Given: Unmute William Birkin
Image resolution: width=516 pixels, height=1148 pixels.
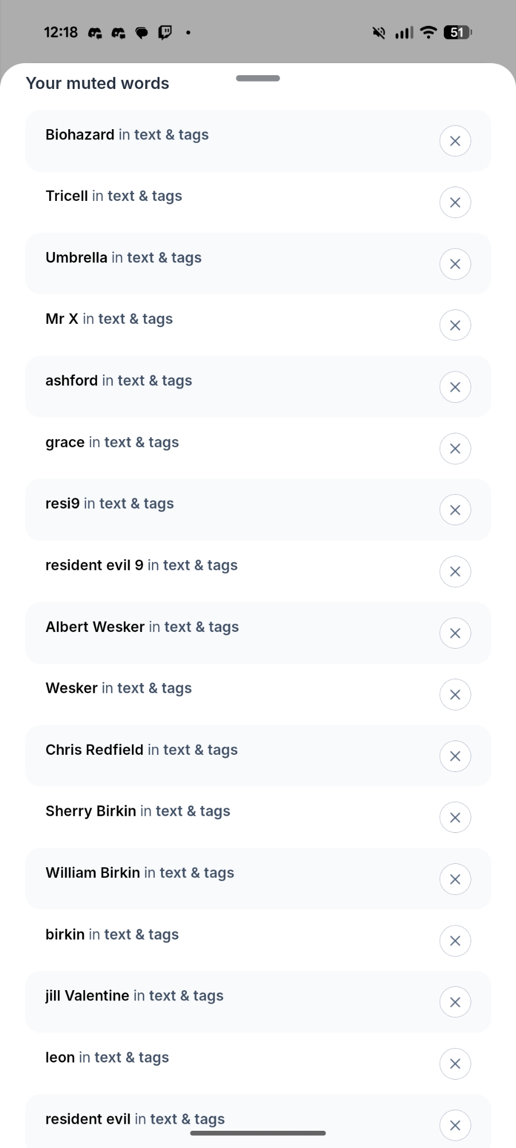Looking at the screenshot, I should 455,879.
